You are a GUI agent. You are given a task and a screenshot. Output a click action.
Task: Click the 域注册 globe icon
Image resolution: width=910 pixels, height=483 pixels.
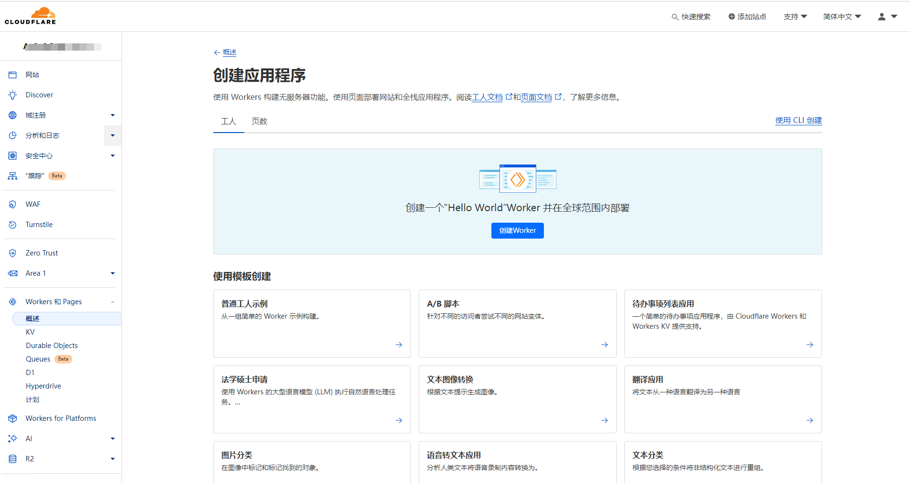(13, 115)
